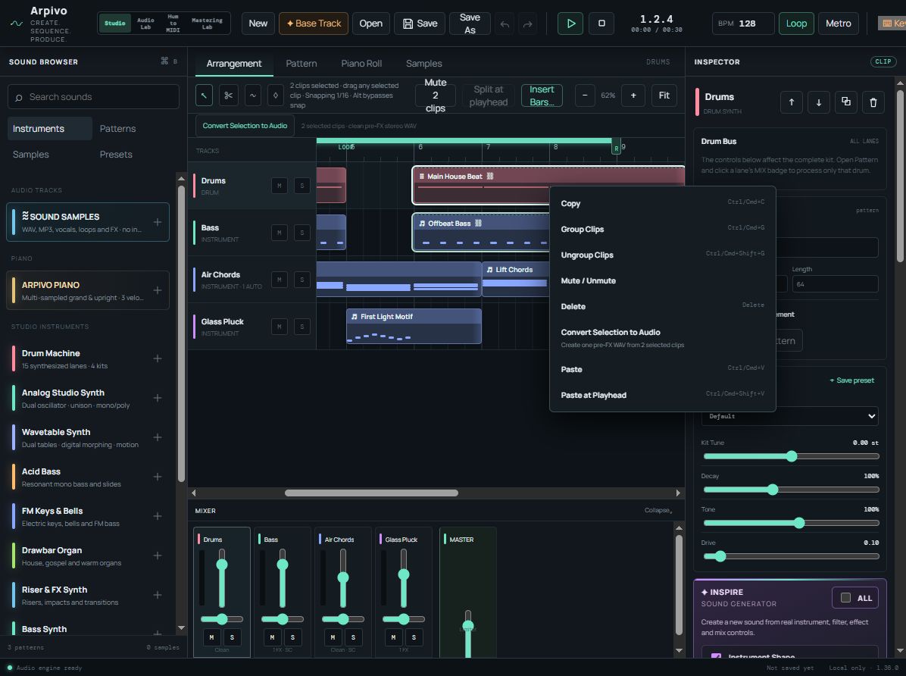Screen dimensions: 906x676
Task: Mute the Drums track in arrangement
Action: click(279, 186)
